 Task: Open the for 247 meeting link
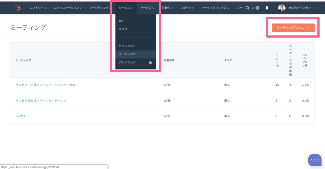(x=21, y=116)
